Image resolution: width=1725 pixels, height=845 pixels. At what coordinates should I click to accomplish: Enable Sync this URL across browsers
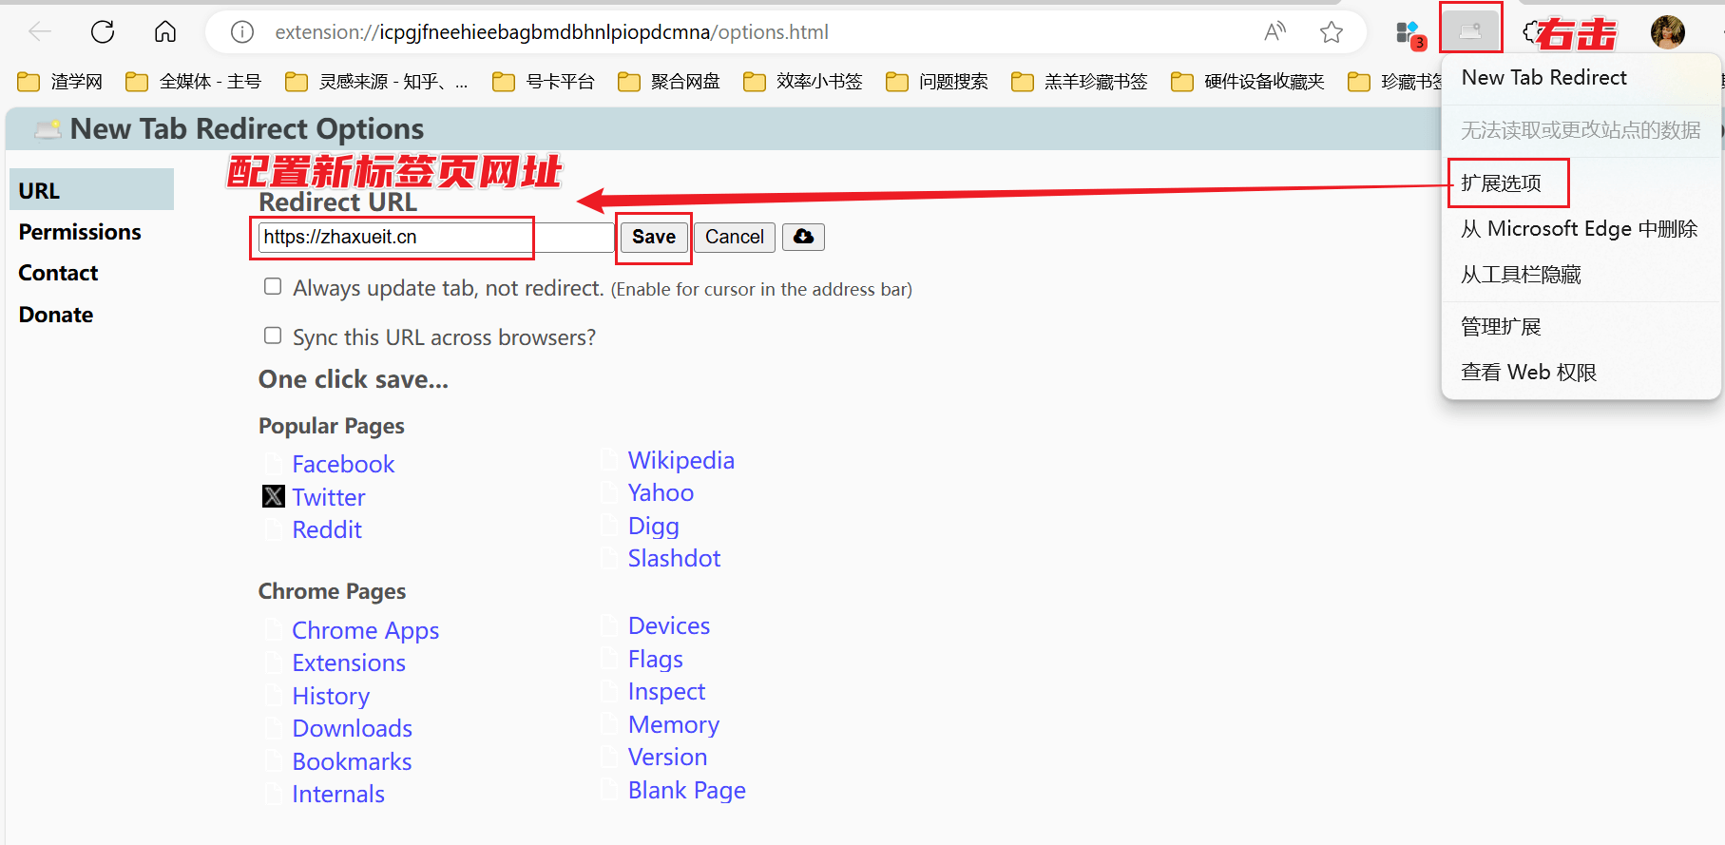point(273,335)
